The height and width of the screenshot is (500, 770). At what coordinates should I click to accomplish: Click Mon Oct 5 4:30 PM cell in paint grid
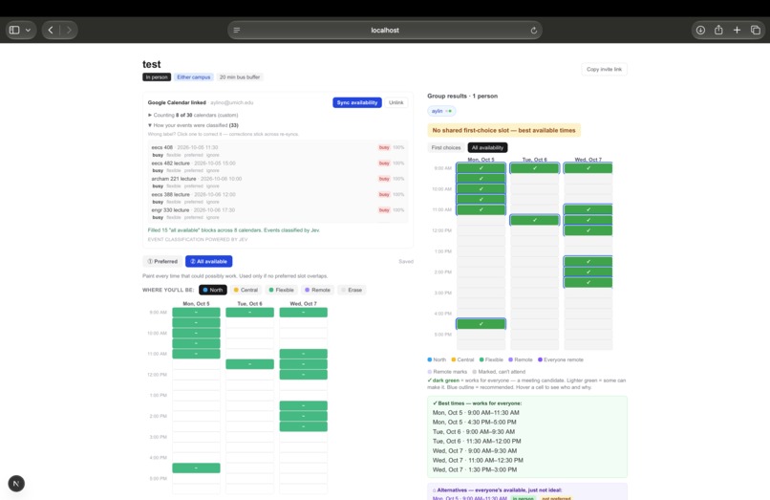point(196,468)
